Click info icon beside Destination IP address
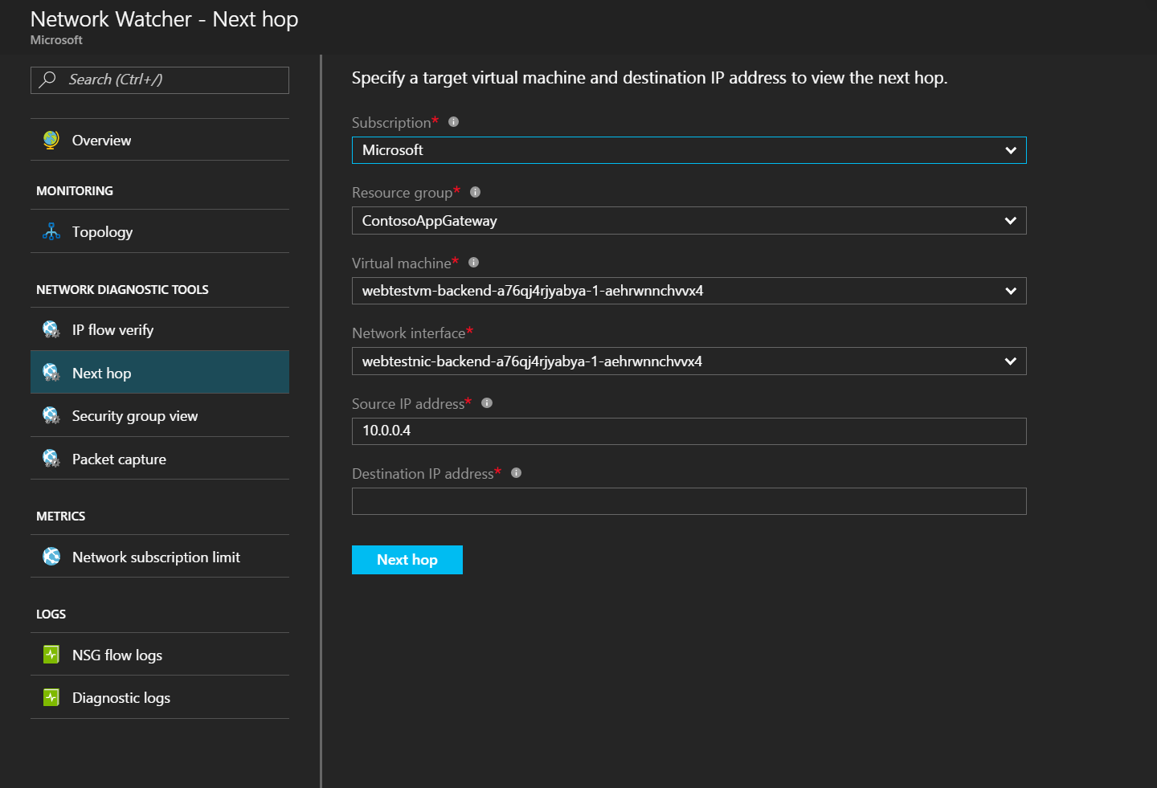The width and height of the screenshot is (1157, 788). (x=517, y=473)
